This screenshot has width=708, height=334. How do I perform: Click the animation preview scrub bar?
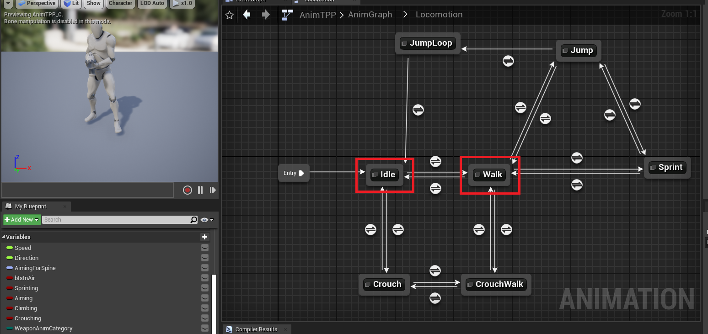87,190
